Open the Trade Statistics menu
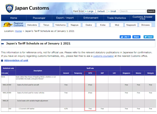The width and height of the screenshot is (157, 114). pos(116,18)
